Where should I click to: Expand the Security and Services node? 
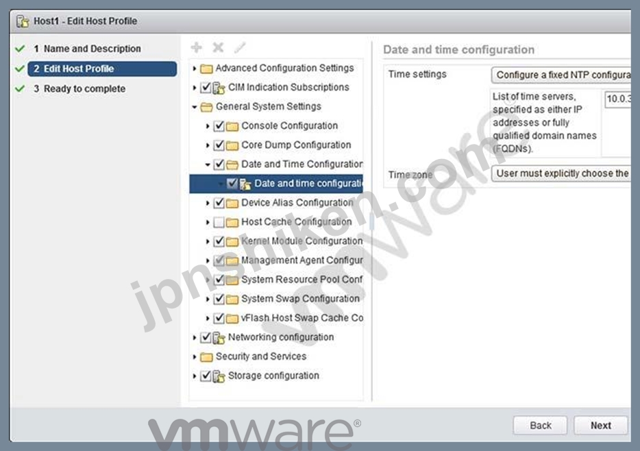pos(195,356)
